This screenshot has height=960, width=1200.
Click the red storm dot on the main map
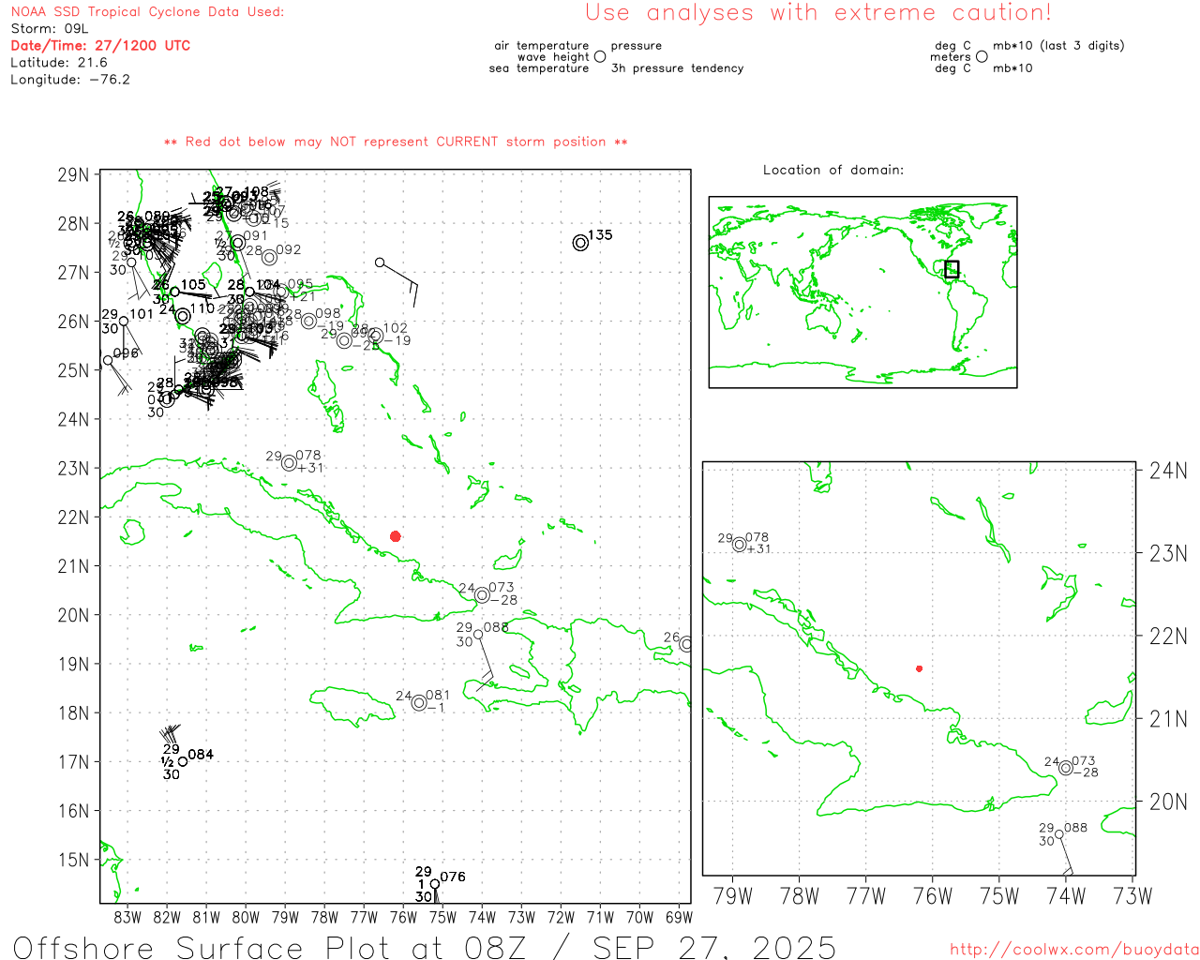(x=395, y=536)
